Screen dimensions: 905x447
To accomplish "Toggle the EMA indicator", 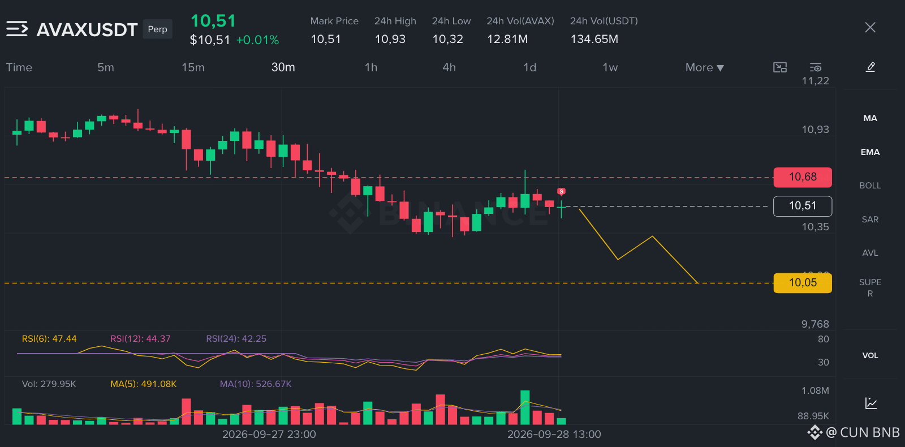I will click(870, 152).
